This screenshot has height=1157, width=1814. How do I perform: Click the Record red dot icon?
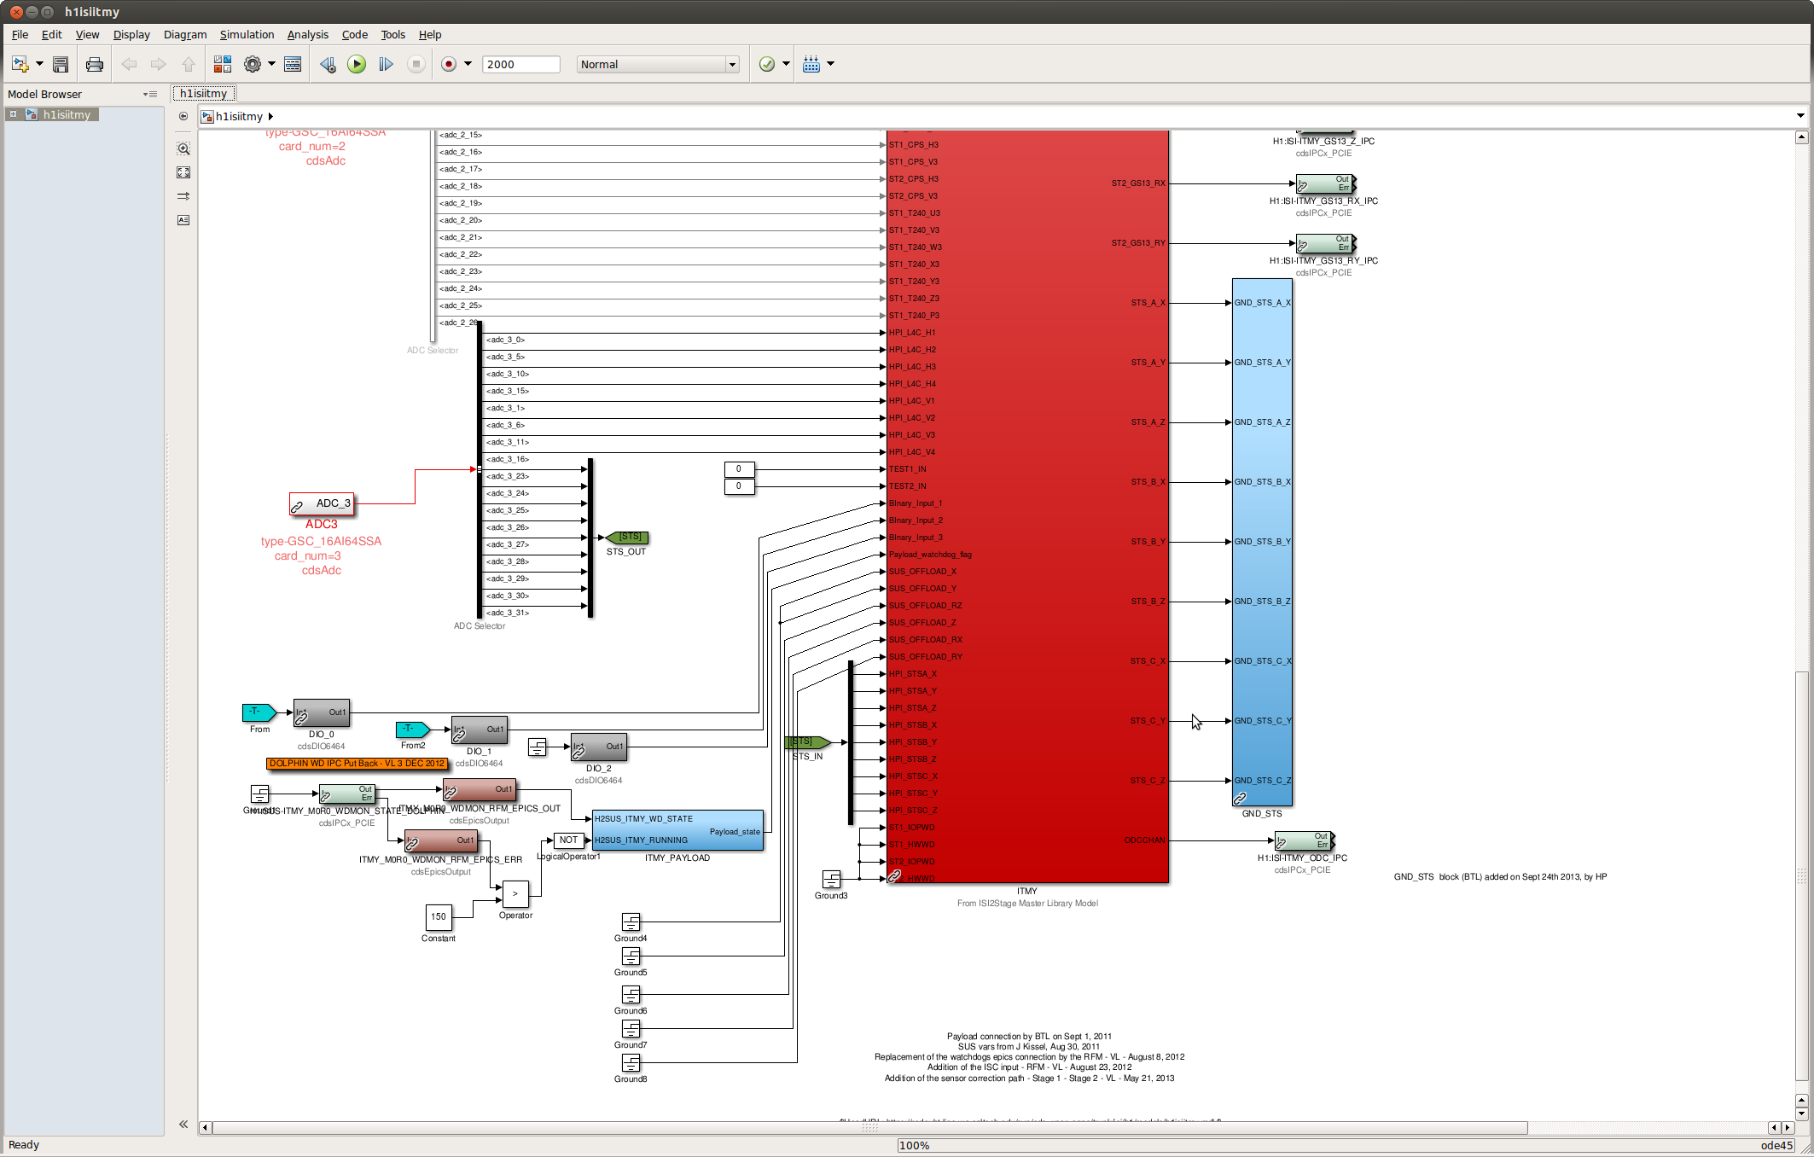point(449,64)
